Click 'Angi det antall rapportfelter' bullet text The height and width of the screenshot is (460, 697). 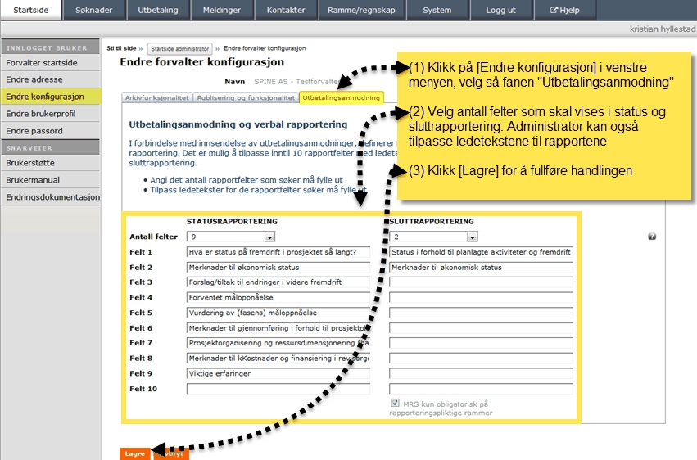coord(247,180)
